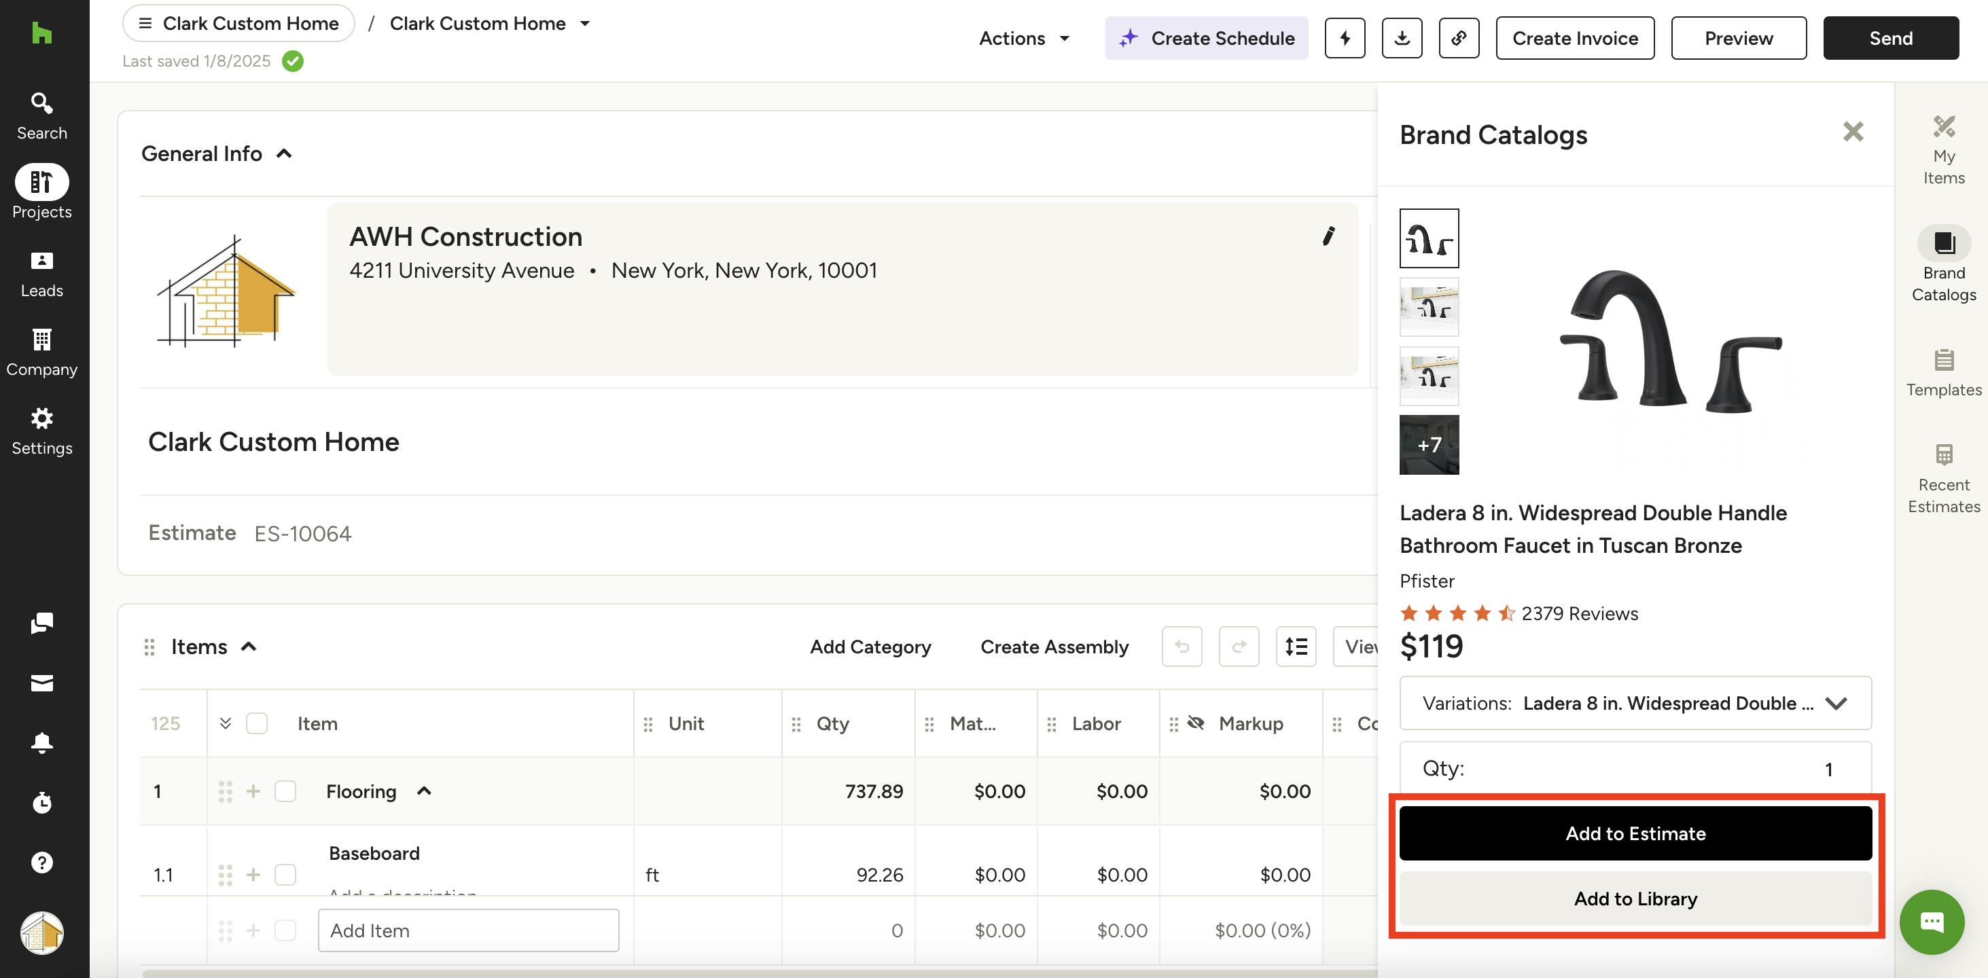Click the Qty column drag handle
This screenshot has width=1988, height=978.
coord(796,724)
